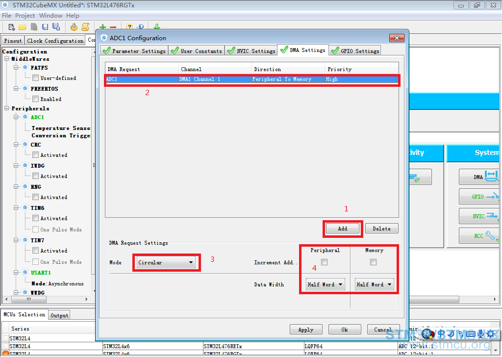Collapse the ADC1 tree node expander
This screenshot has height=357, width=502.
[16, 117]
